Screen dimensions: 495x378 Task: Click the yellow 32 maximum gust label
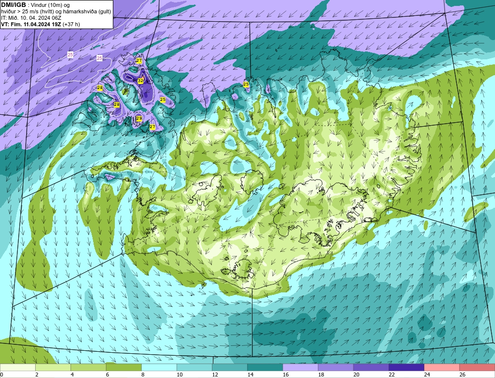pos(141,81)
